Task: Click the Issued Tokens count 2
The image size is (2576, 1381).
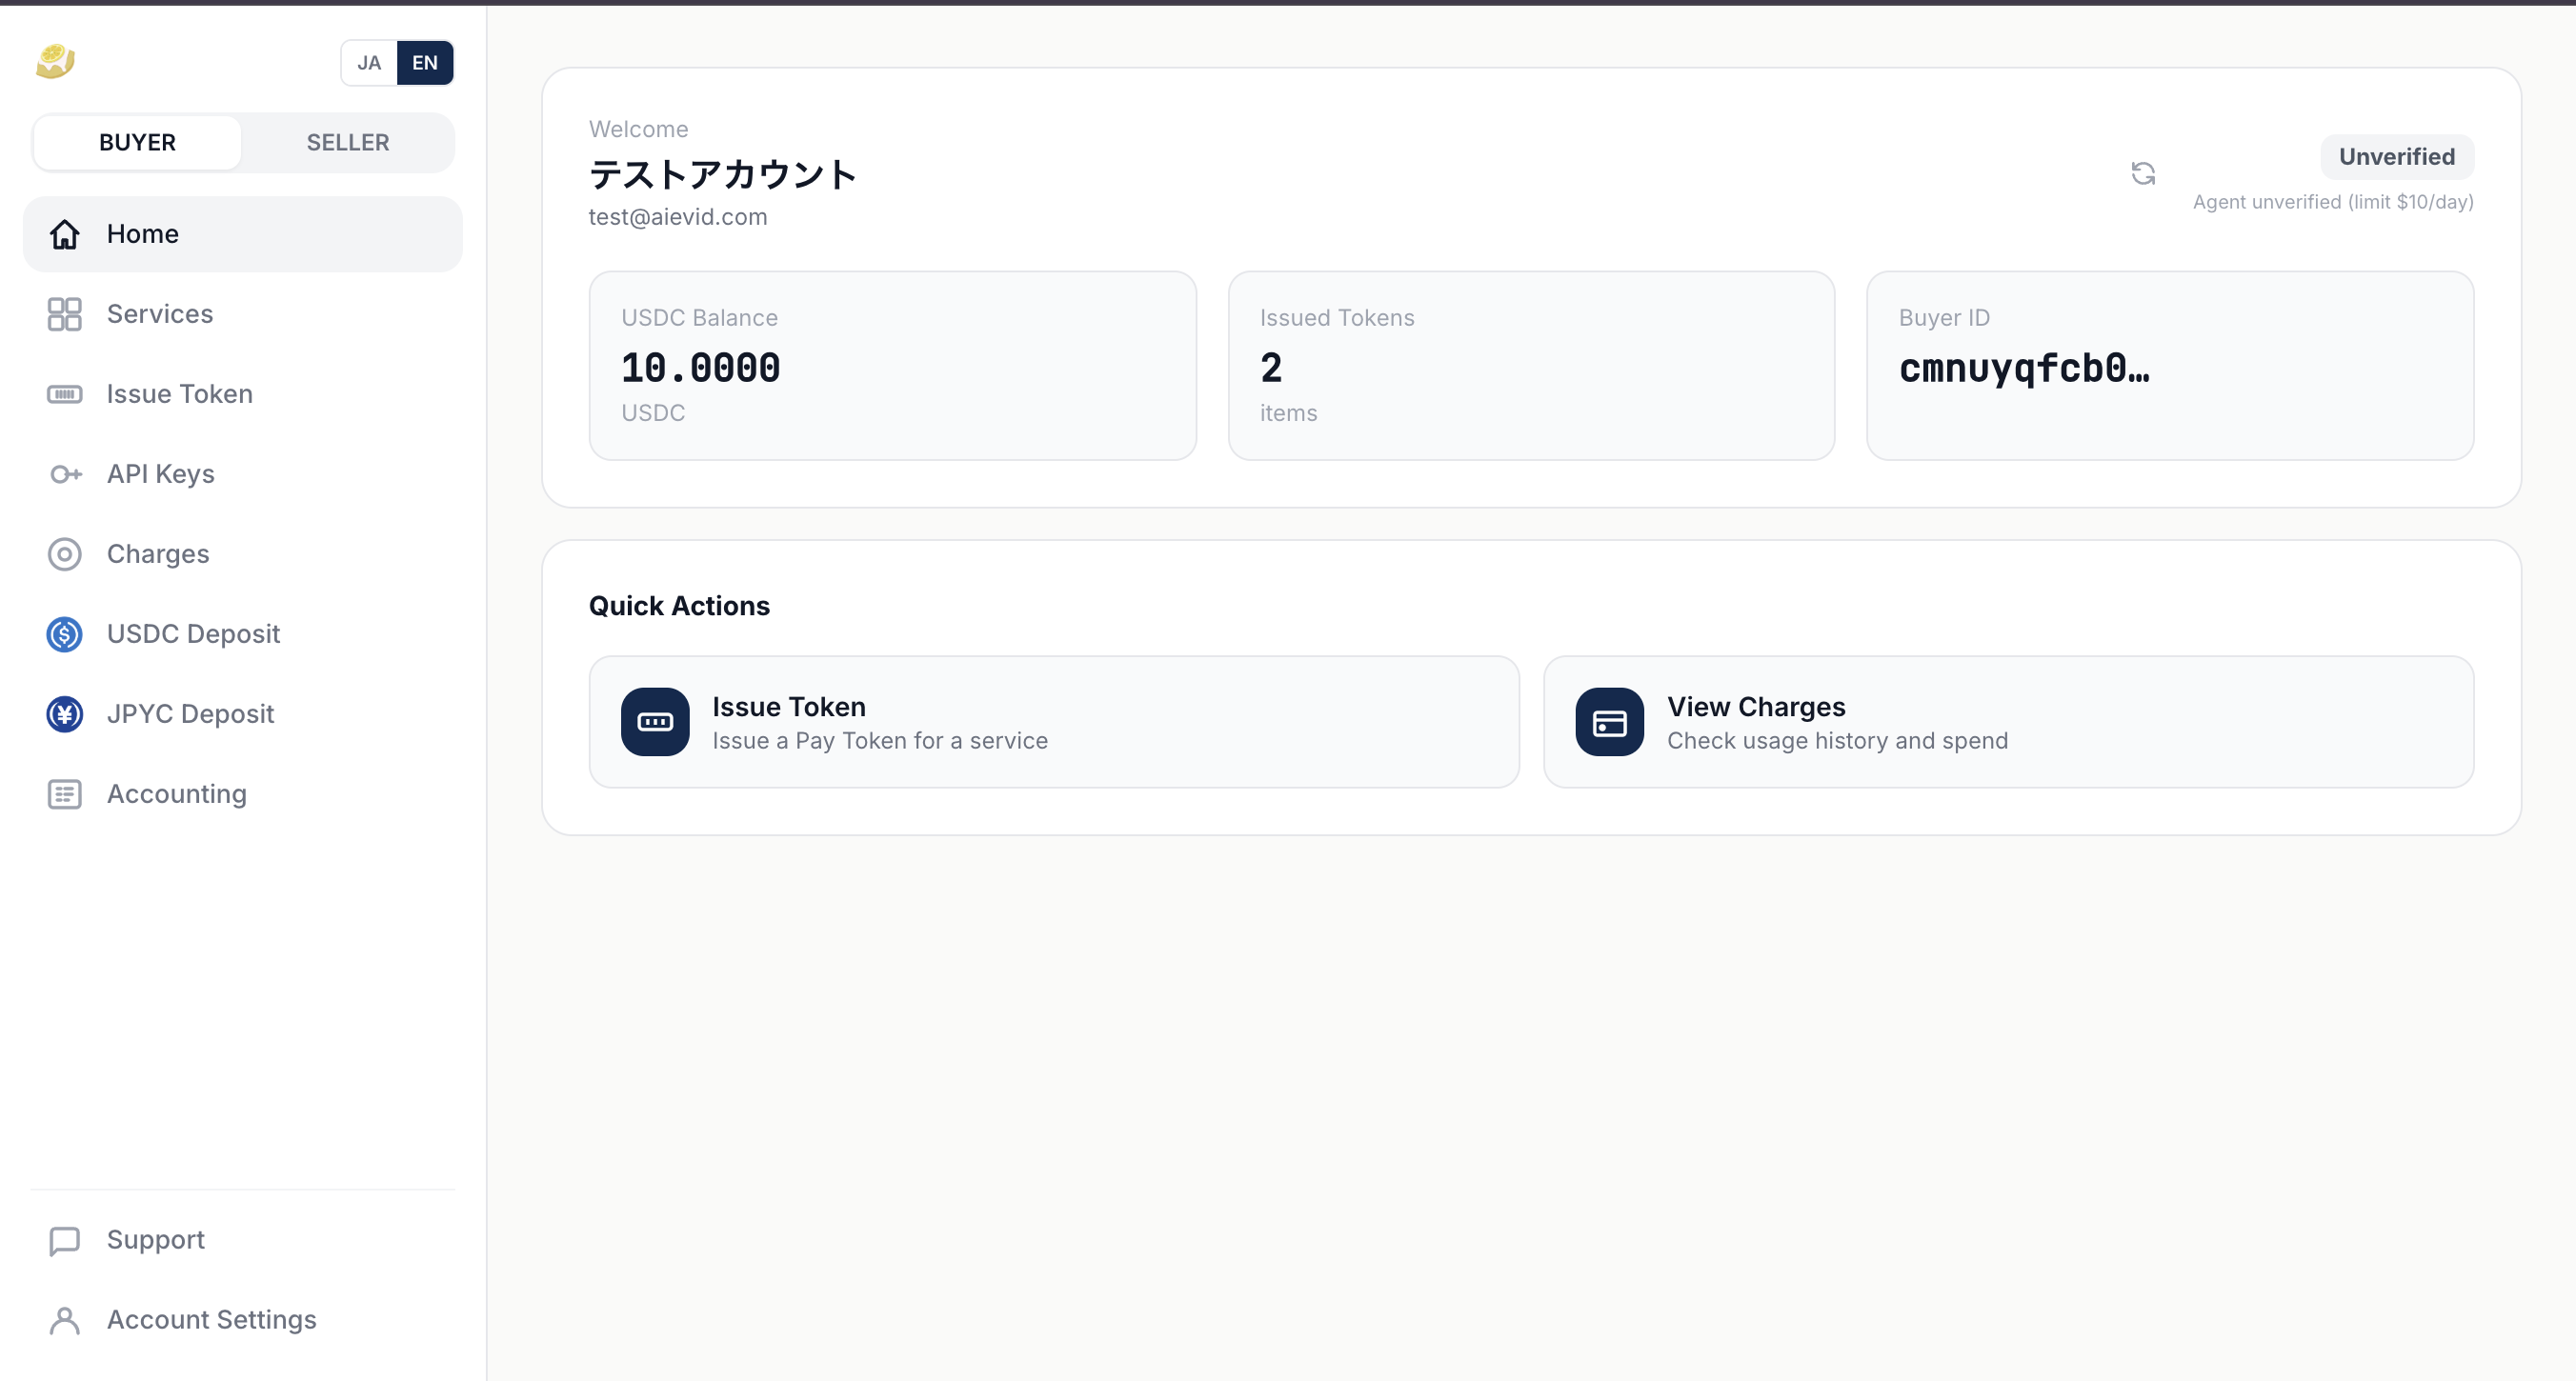Action: coord(1271,368)
